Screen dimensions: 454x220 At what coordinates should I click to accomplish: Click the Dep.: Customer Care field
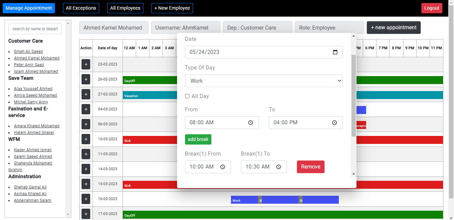coord(258,28)
